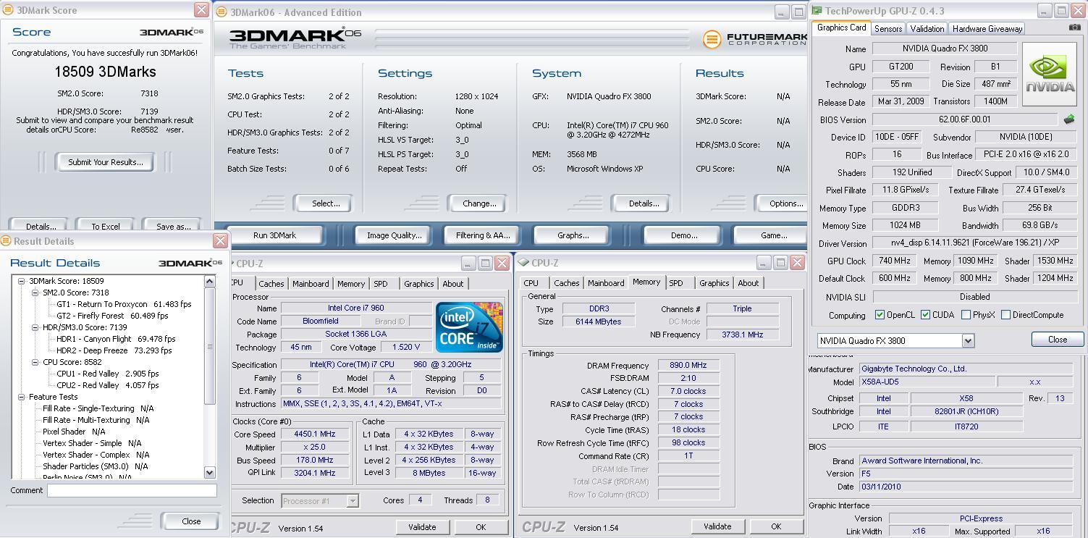Select the HDR2 - Deep Freeze result row

(114, 350)
